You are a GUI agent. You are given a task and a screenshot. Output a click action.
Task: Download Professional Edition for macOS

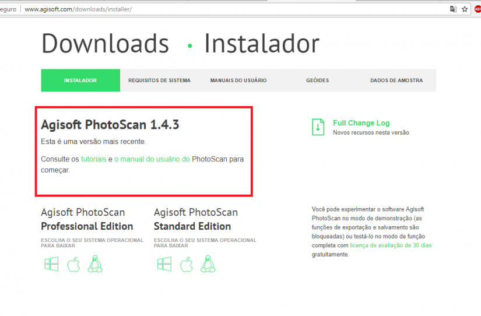(x=73, y=264)
